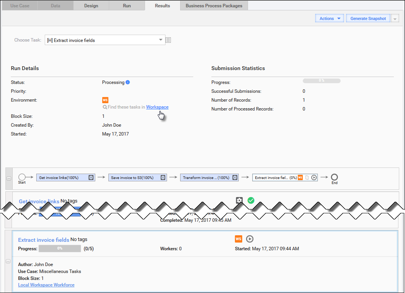Viewport: 405px width, 293px height.
Task: Click the '(0/5)' progress count
Action: [x=89, y=249]
